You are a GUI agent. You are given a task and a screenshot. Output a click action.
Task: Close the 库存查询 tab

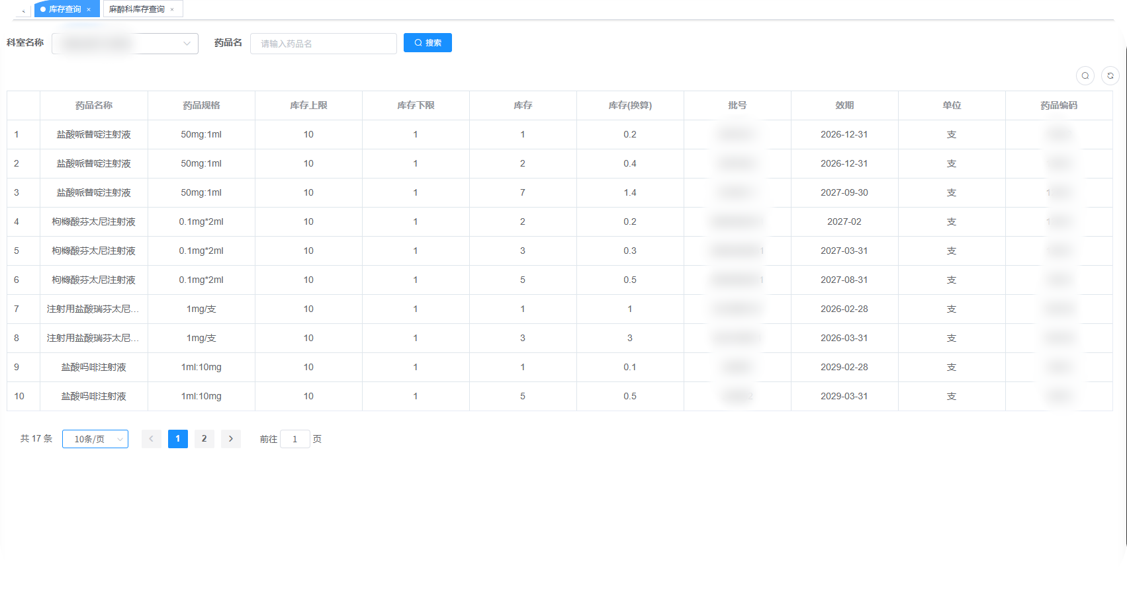click(x=89, y=9)
